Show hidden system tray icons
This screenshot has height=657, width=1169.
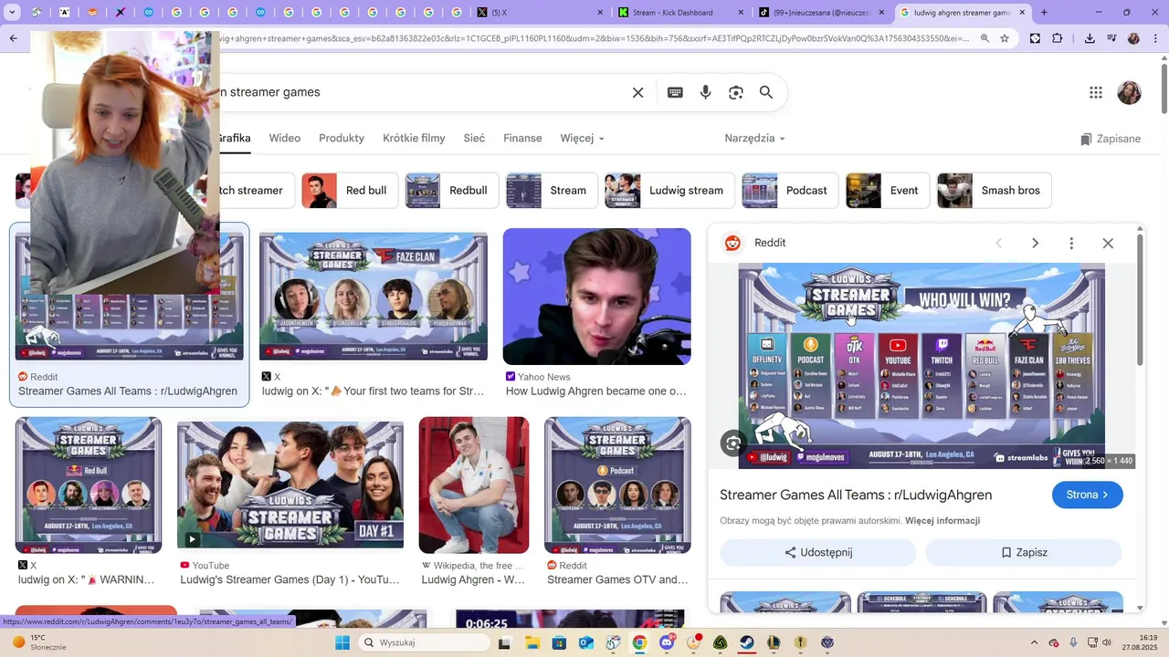pyautogui.click(x=1034, y=642)
